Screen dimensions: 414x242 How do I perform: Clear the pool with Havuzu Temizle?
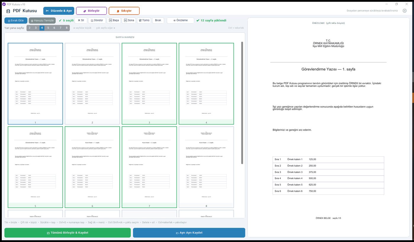coord(42,20)
